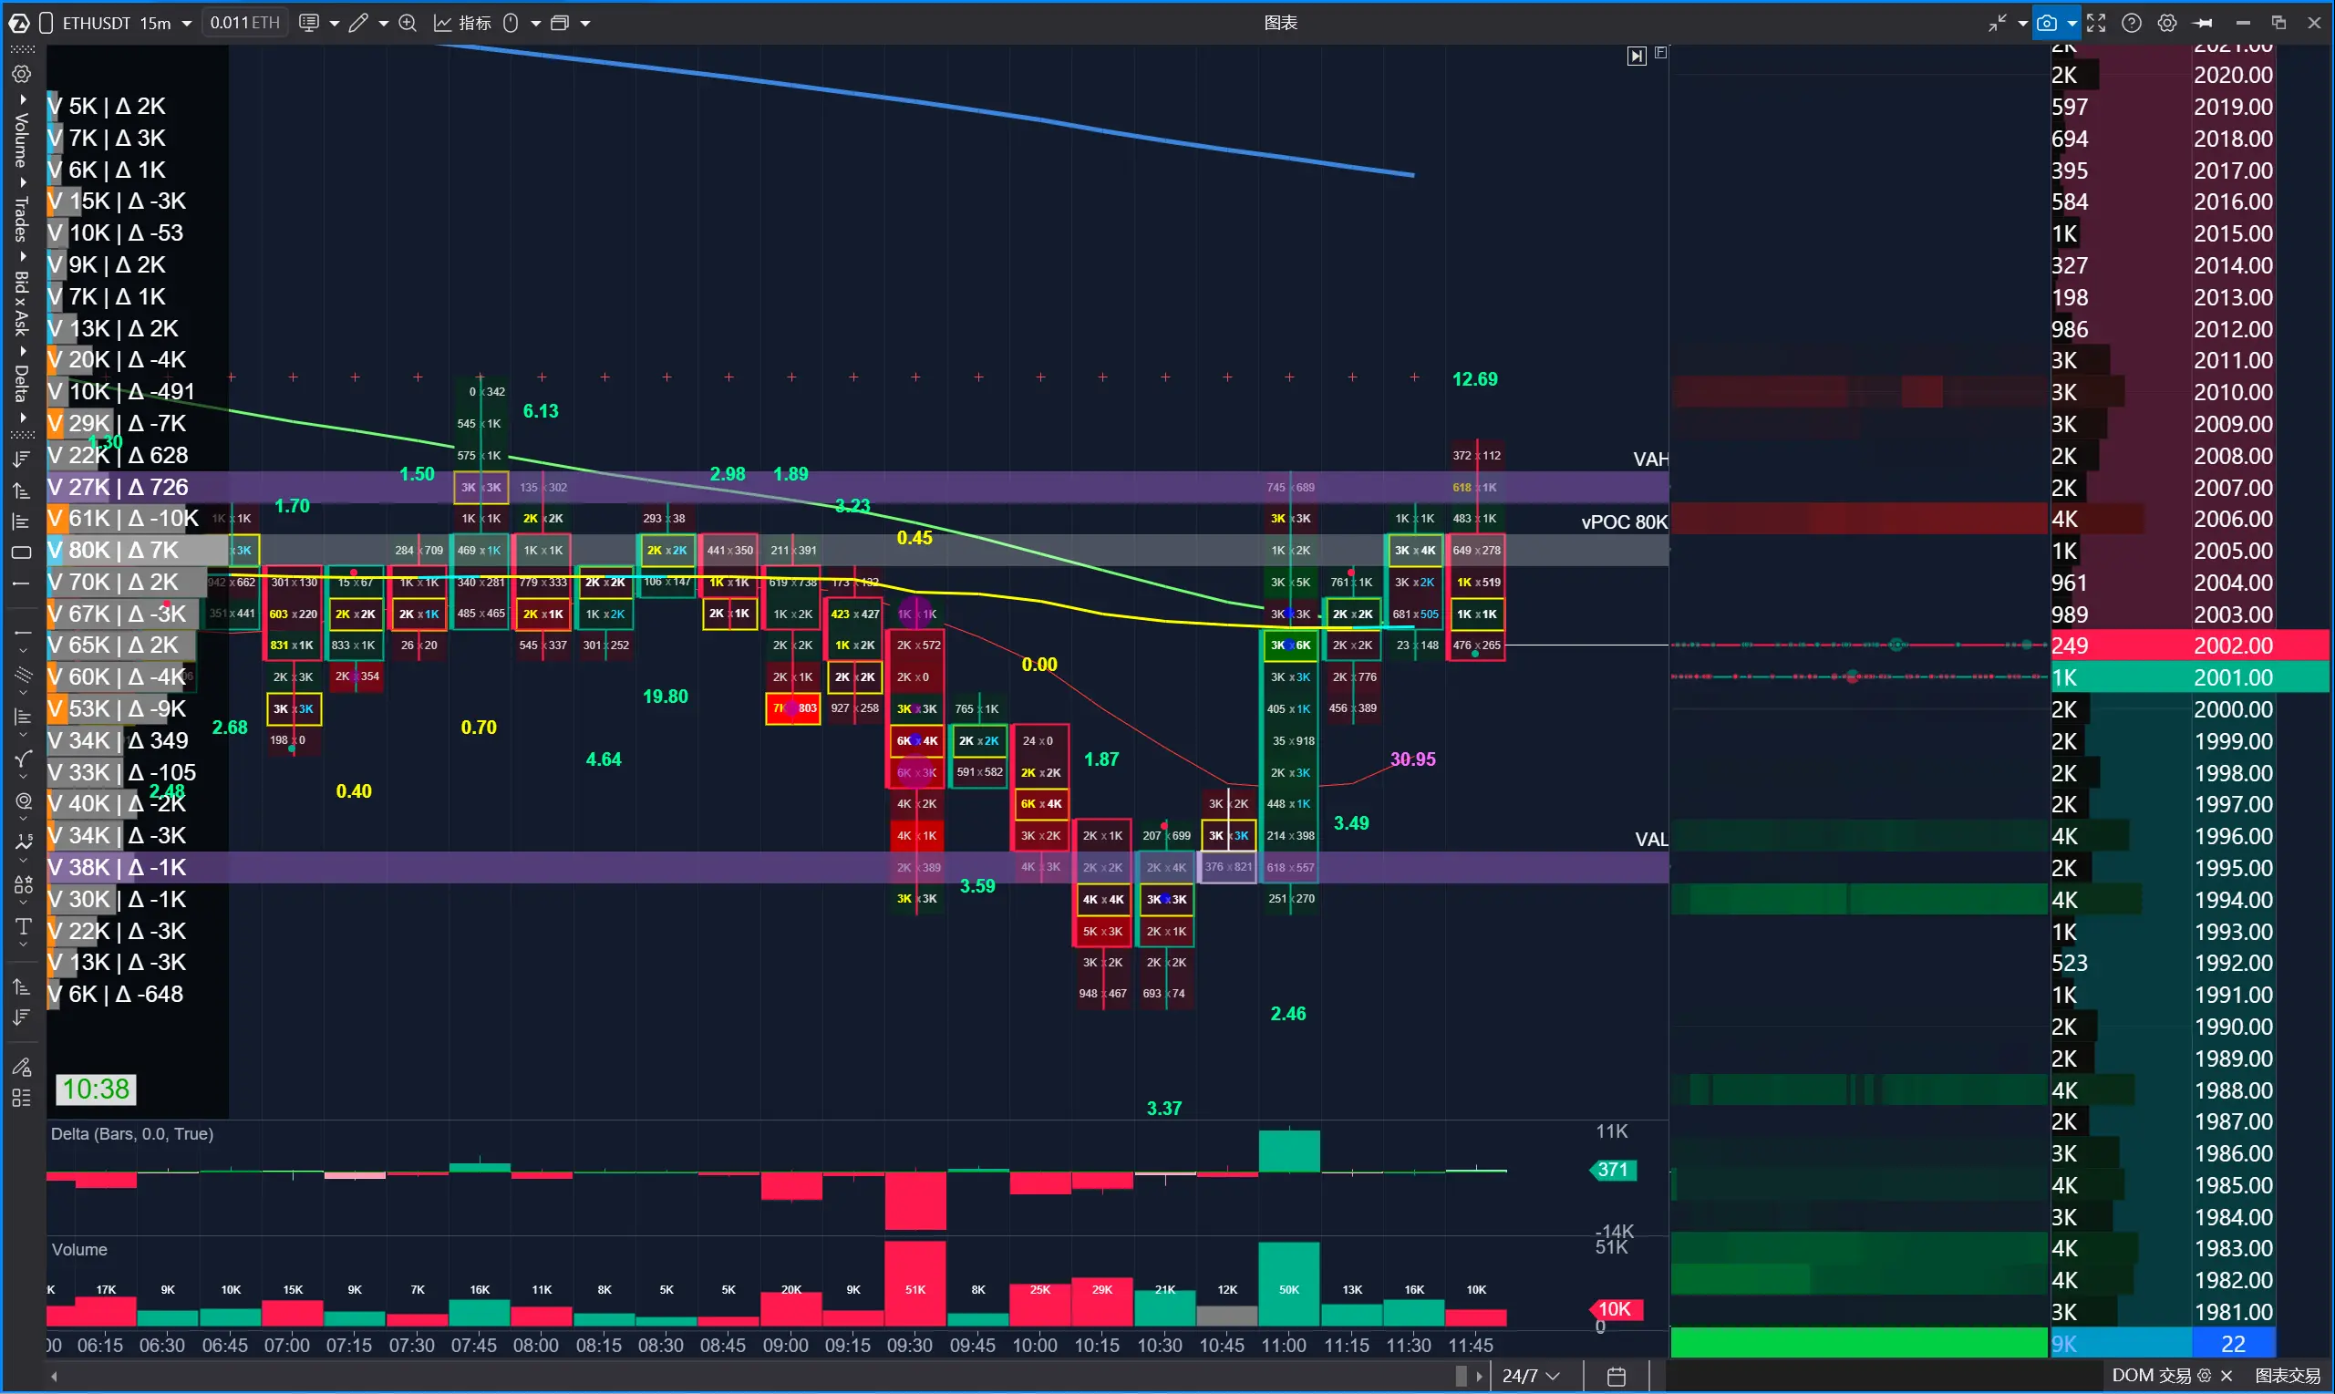Take a chart screenshot with camera icon
The image size is (2335, 1394).
(x=2047, y=23)
